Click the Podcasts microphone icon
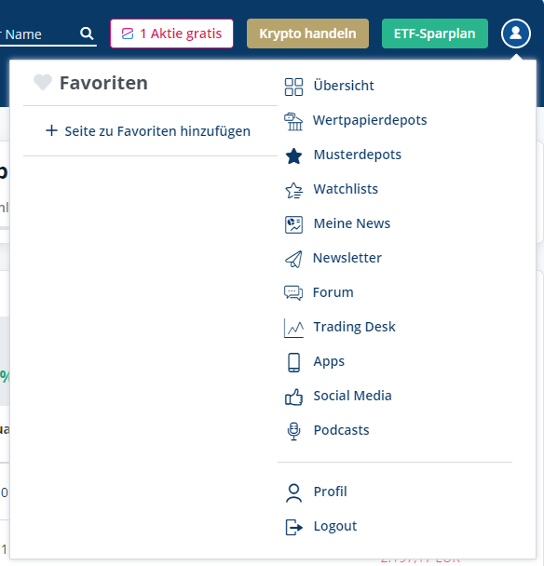The height and width of the screenshot is (566, 544). (293, 431)
